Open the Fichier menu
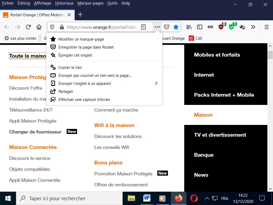Image resolution: width=273 pixels, height=205 pixels. 8,3
